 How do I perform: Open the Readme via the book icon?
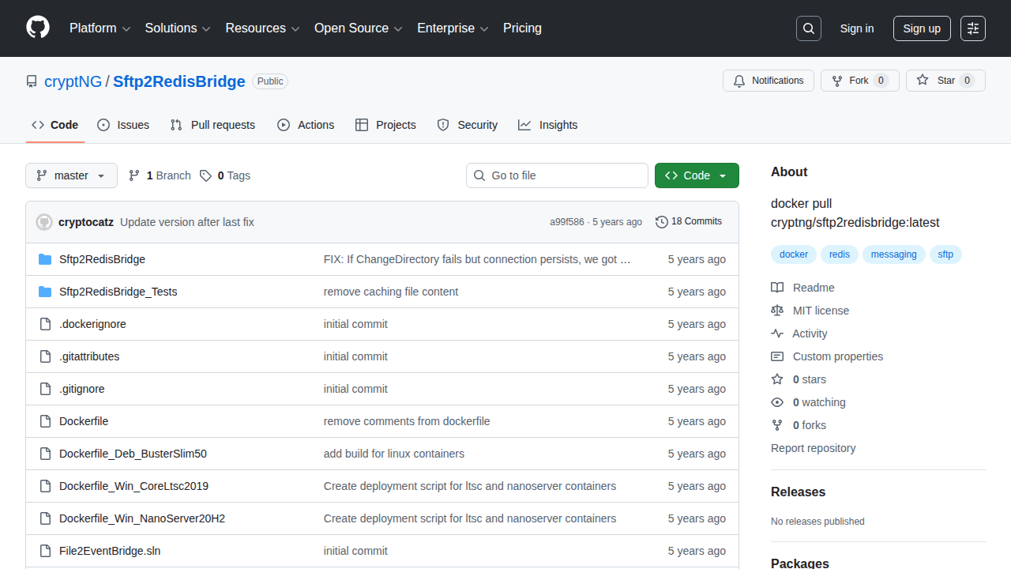[x=777, y=287]
